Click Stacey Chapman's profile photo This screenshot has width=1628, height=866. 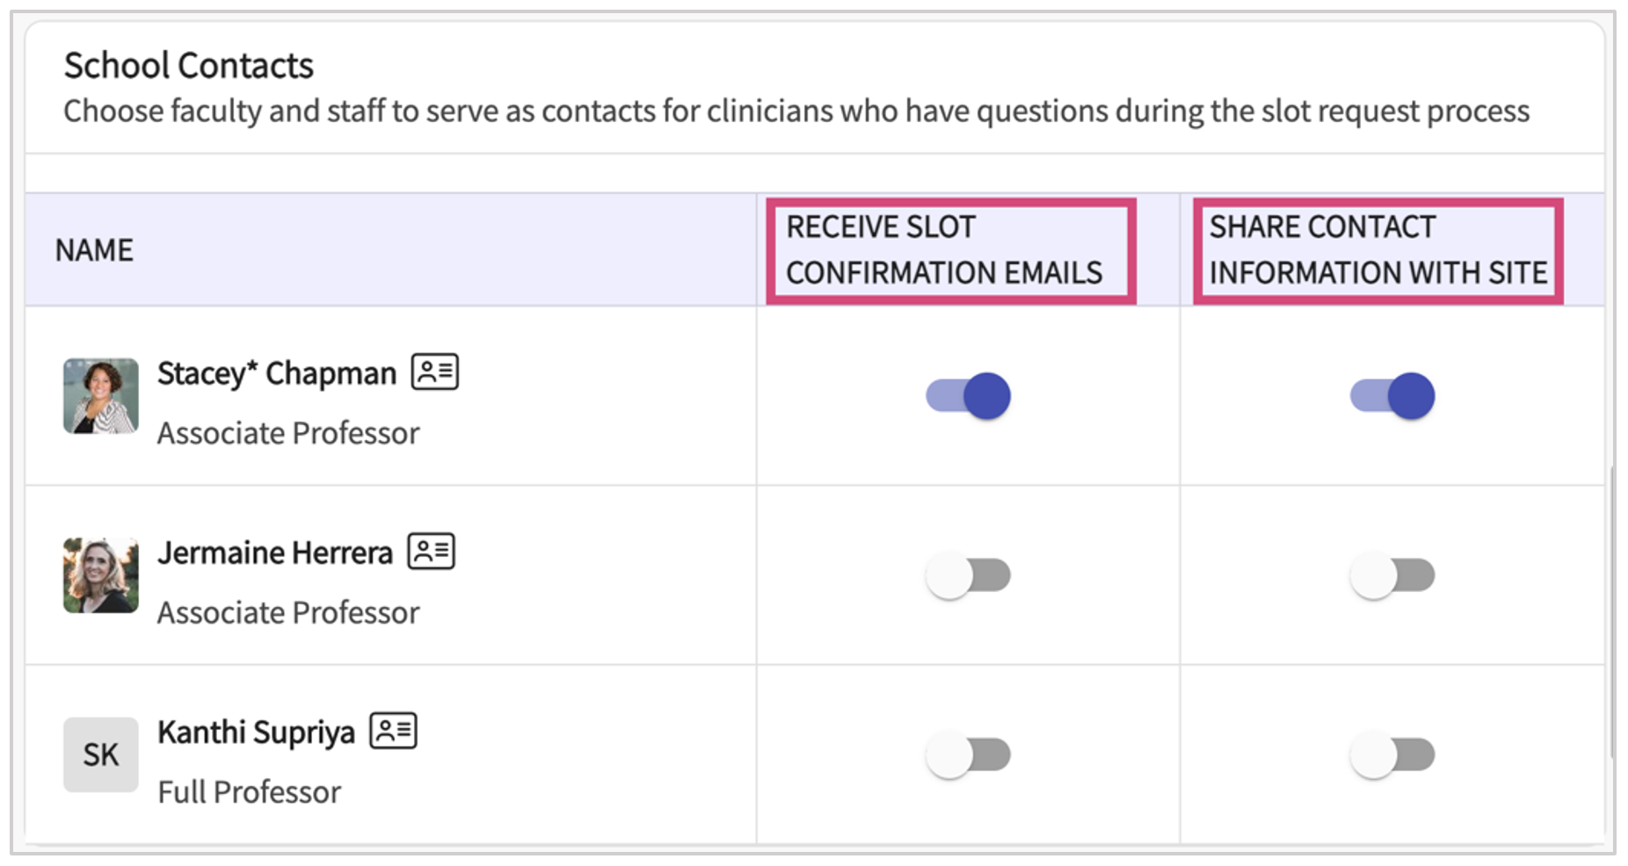pos(101,396)
